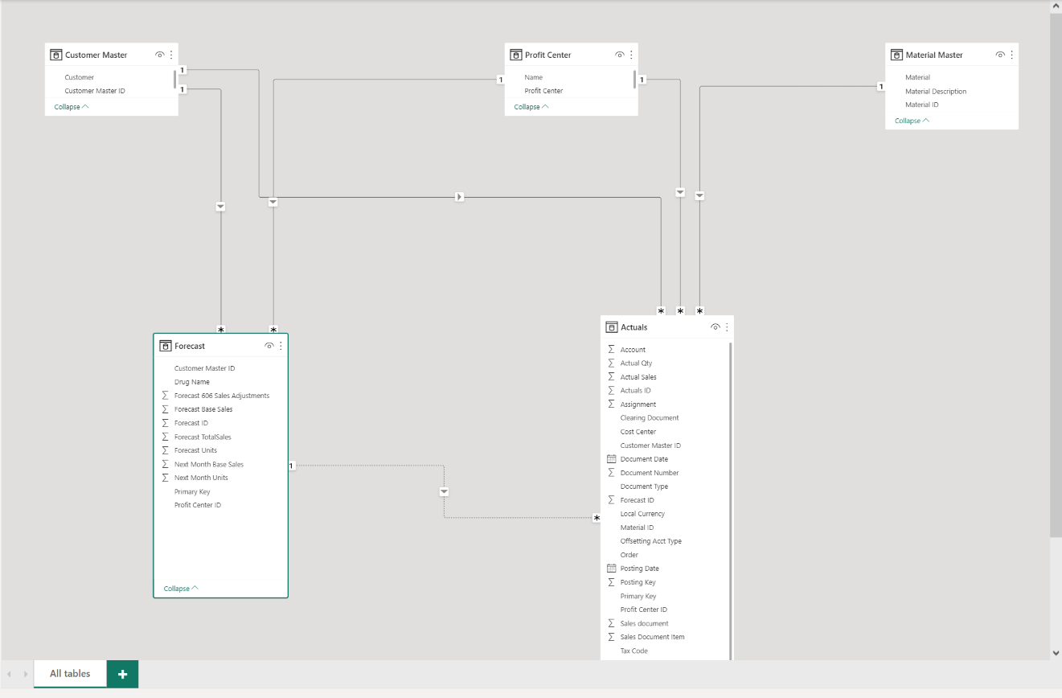Switch to the All tables tab
This screenshot has height=698, width=1062.
click(x=70, y=674)
